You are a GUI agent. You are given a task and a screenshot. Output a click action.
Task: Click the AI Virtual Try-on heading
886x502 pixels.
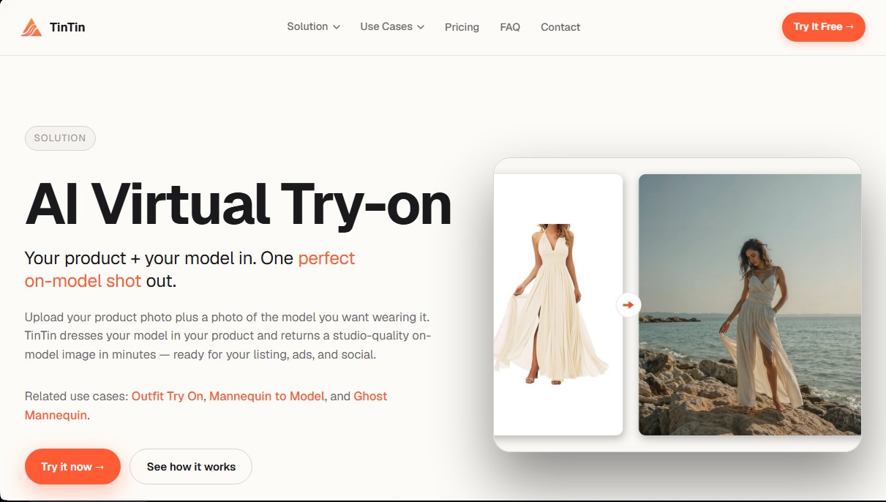tap(239, 204)
